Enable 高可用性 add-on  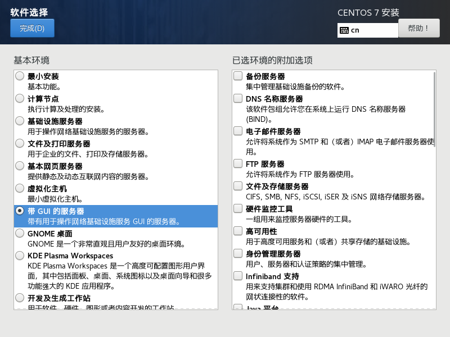(237, 230)
